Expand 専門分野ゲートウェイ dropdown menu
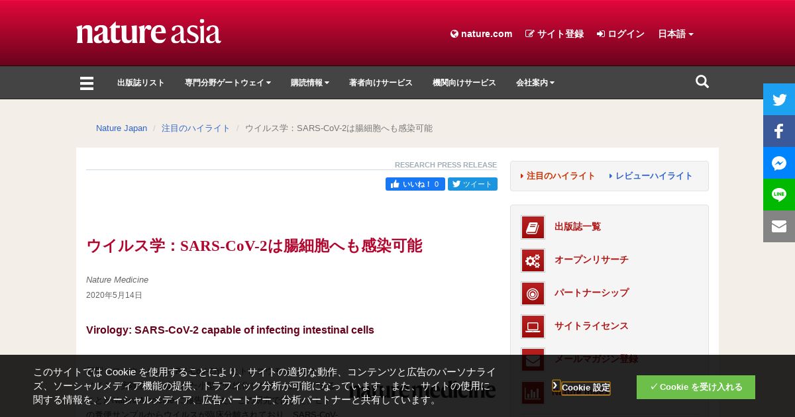This screenshot has height=417, width=795. pos(228,83)
